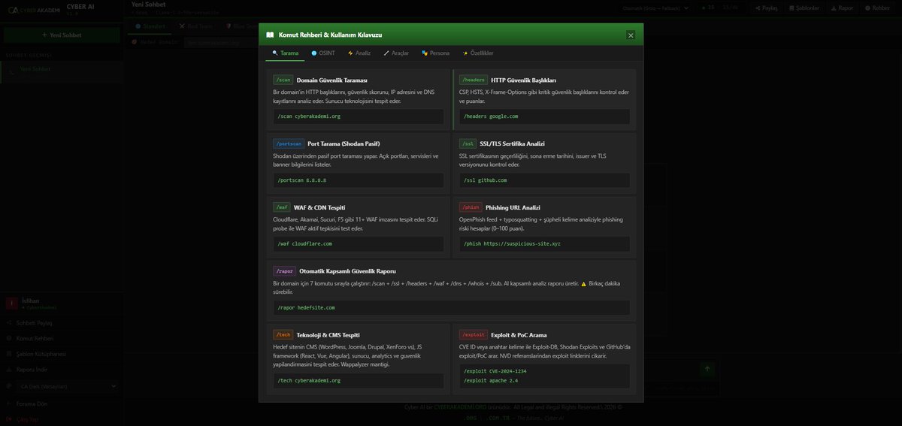Click 'Teknoloji & CMS Tespiti' heading

click(x=328, y=335)
